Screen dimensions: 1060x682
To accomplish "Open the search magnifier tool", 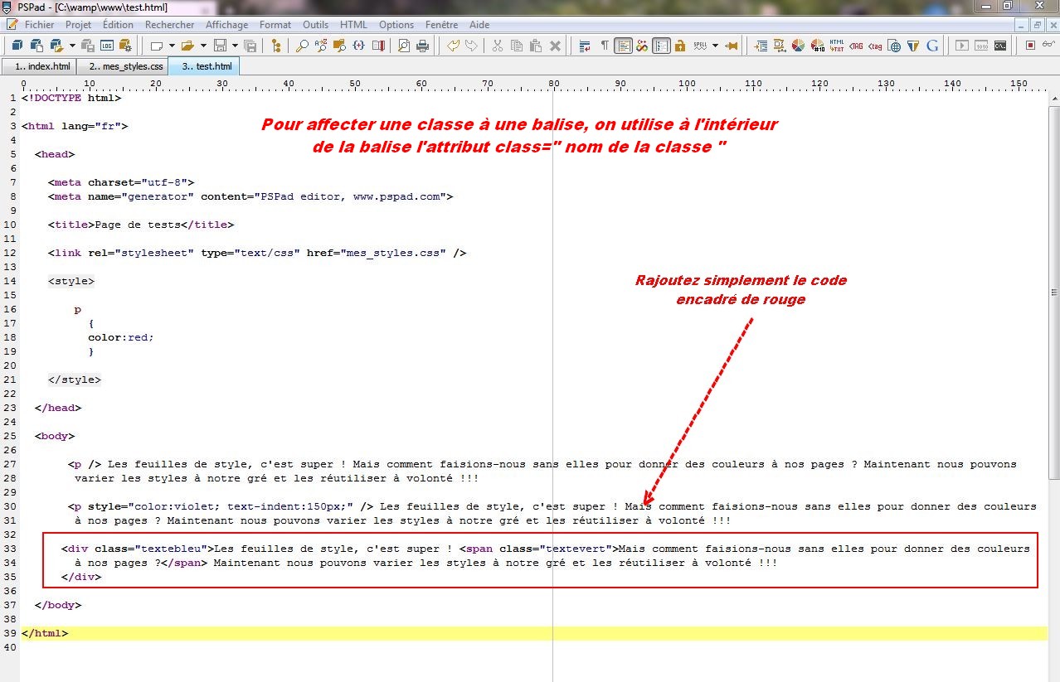I will coord(304,46).
